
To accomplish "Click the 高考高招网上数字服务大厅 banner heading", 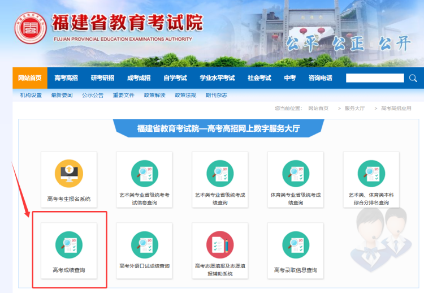I will click(x=218, y=128).
